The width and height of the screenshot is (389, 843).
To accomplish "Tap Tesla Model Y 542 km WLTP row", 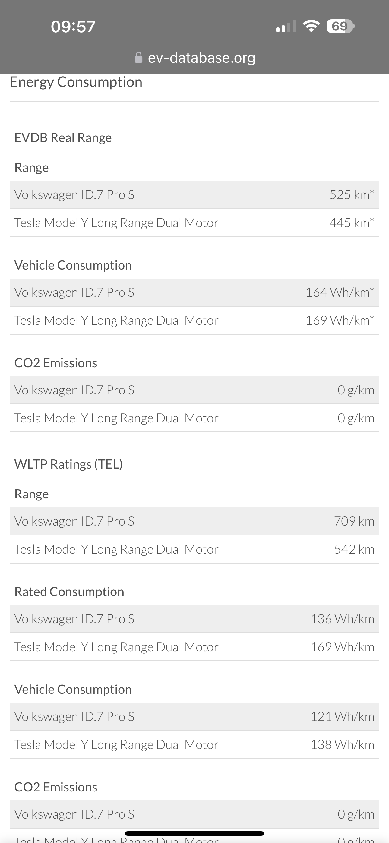I will tap(194, 549).
